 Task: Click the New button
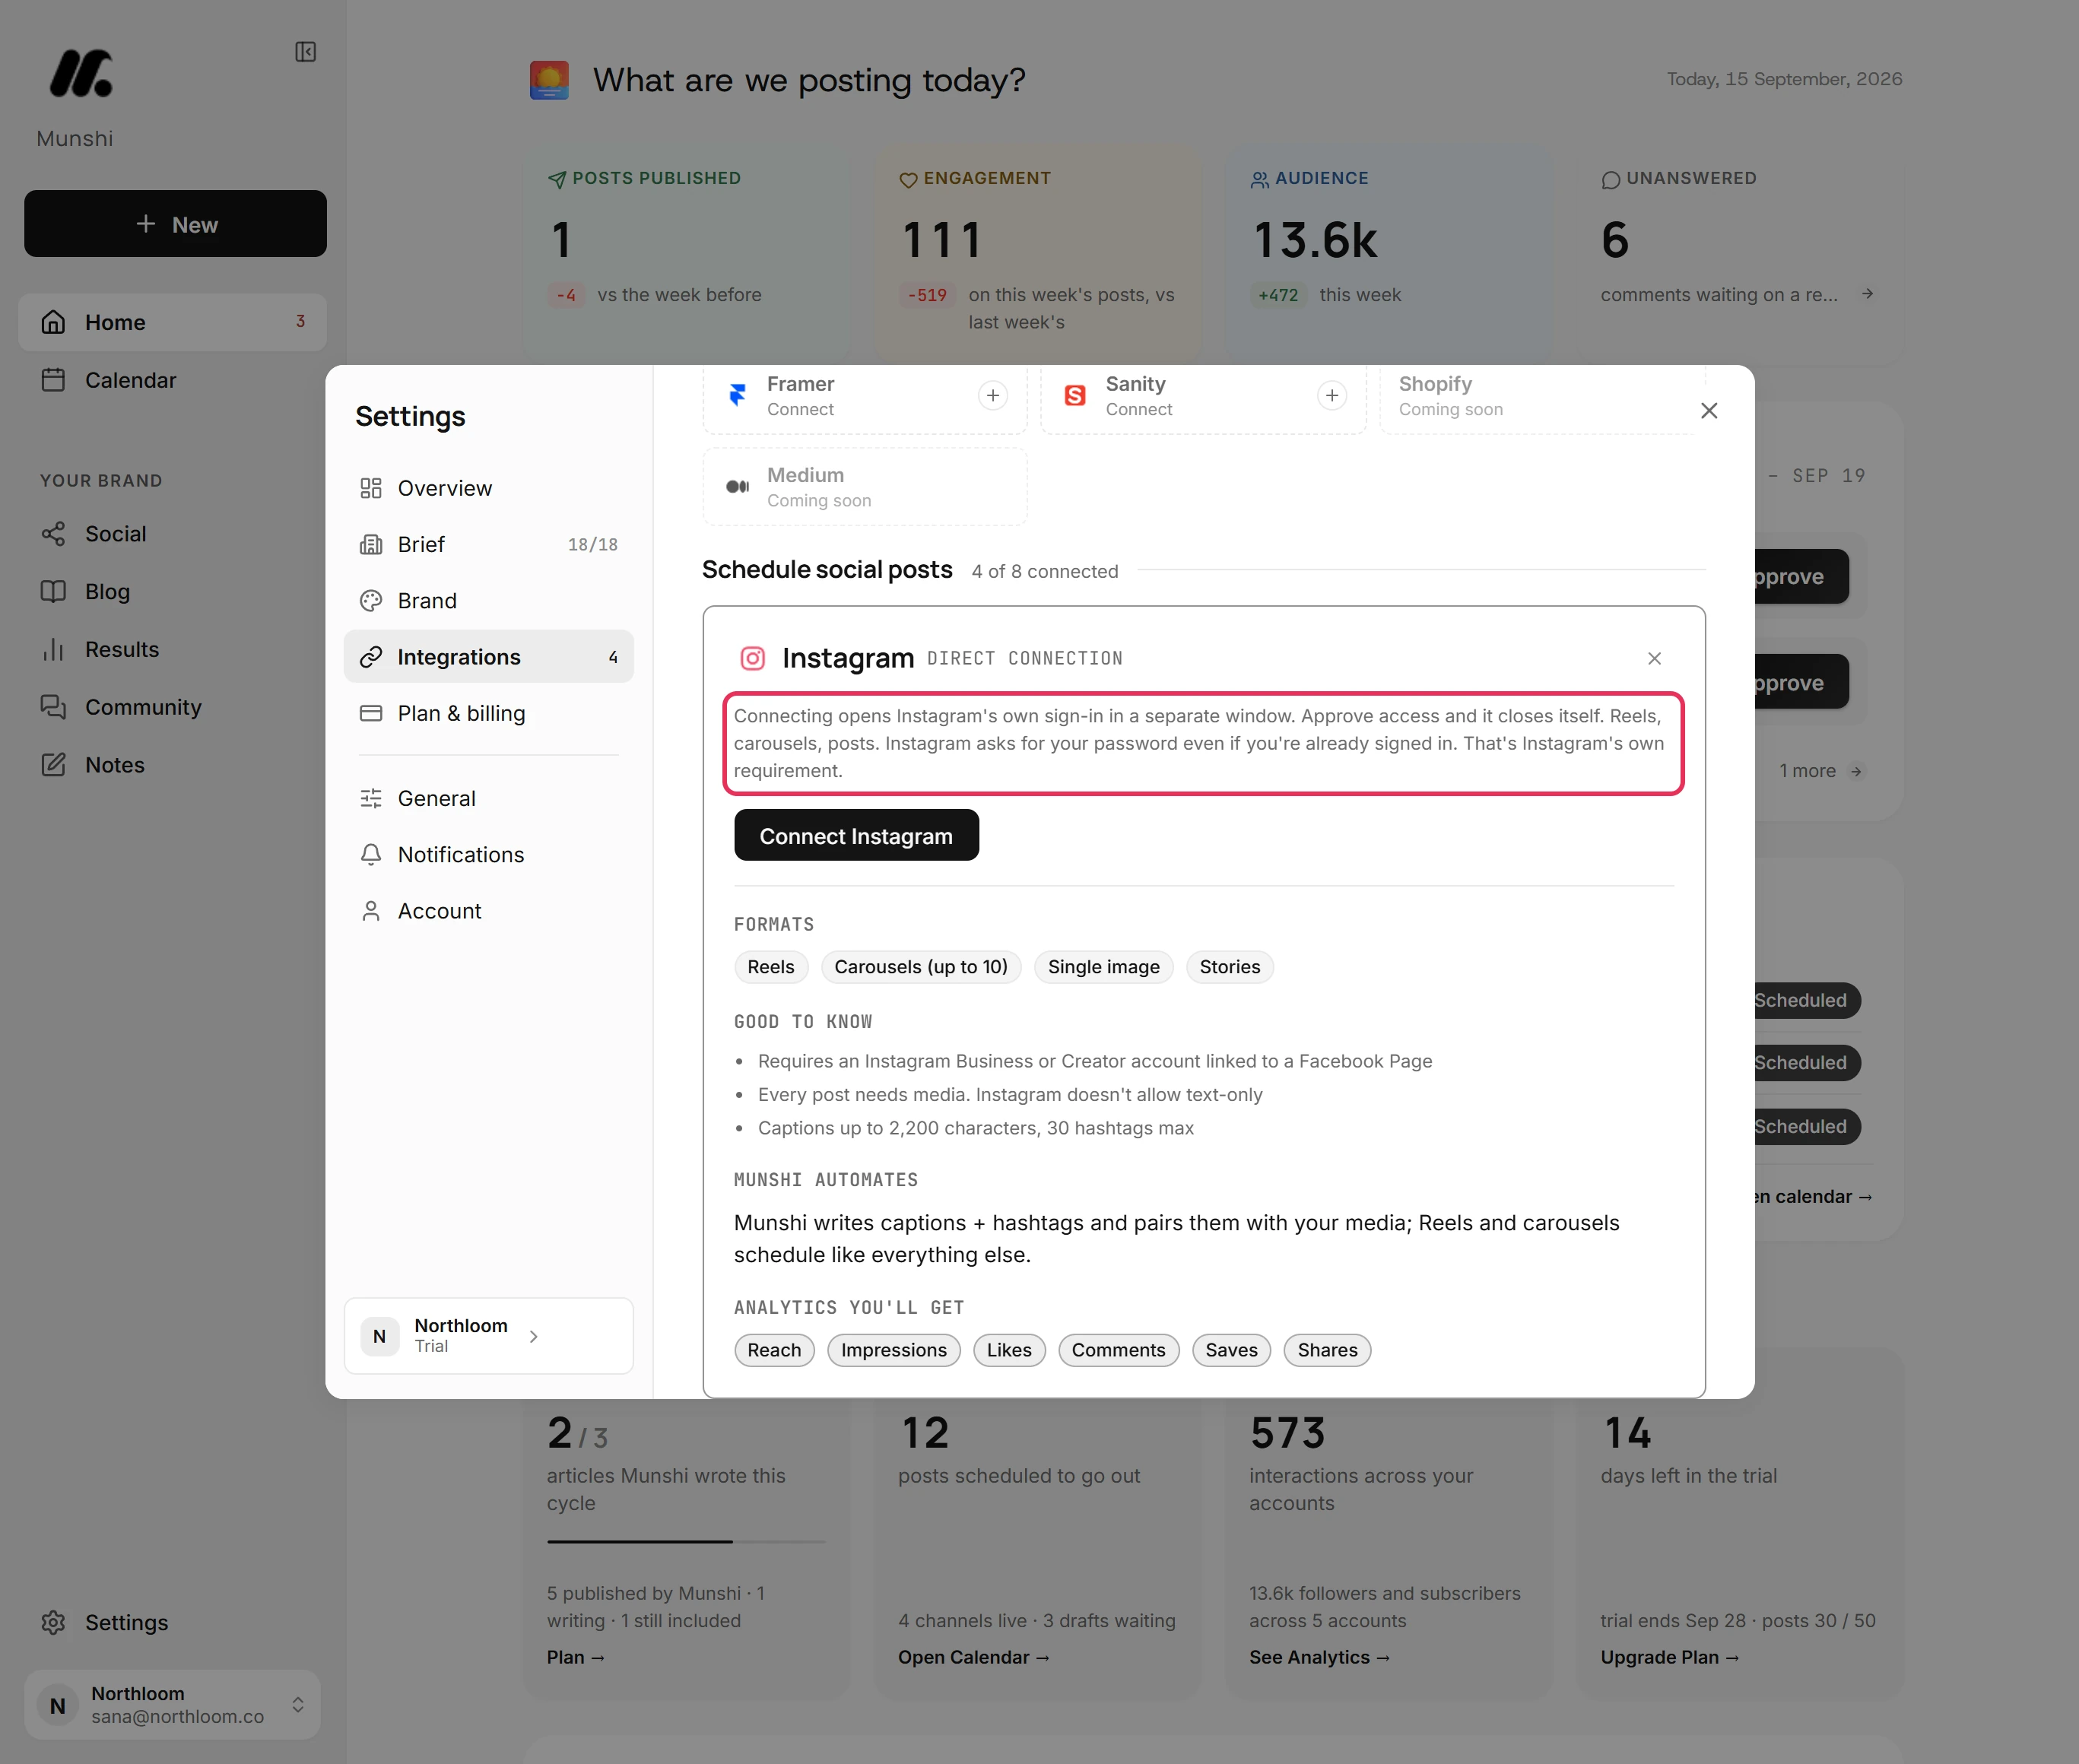tap(175, 224)
